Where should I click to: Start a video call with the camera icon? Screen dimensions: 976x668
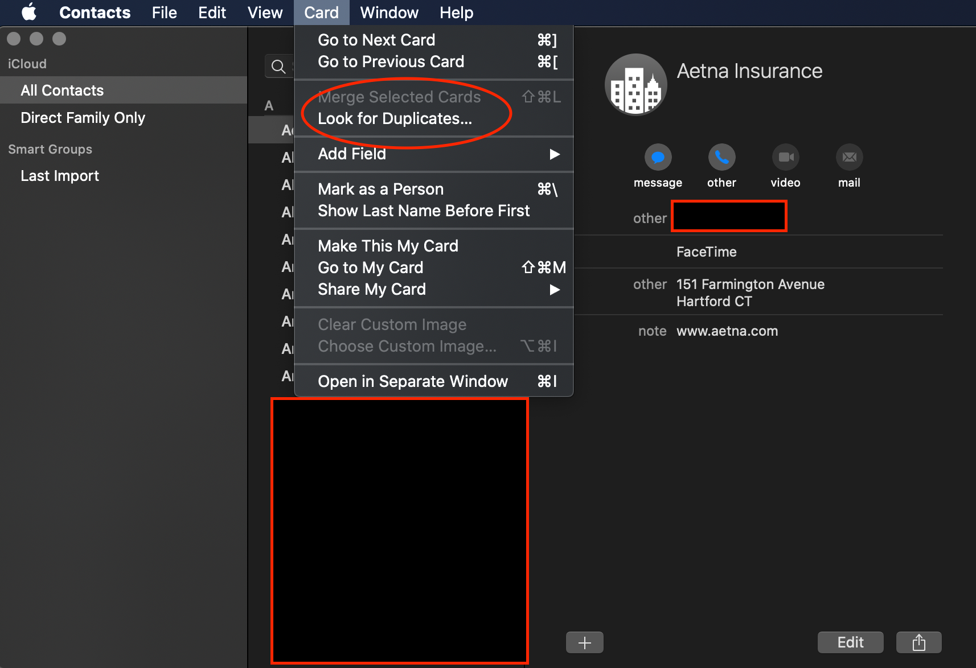[786, 157]
